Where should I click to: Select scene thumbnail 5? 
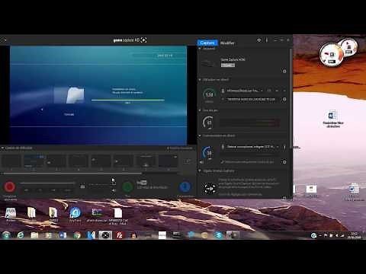click(101, 161)
